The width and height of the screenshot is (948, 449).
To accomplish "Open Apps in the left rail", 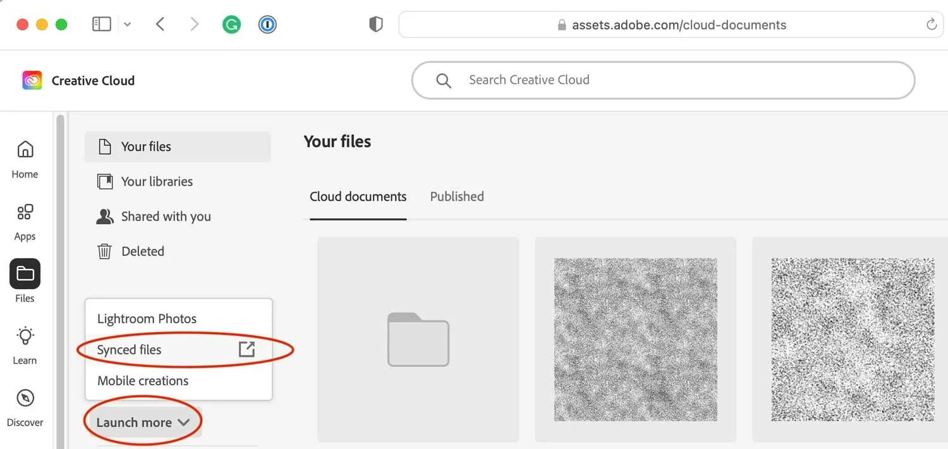I will 25,222.
